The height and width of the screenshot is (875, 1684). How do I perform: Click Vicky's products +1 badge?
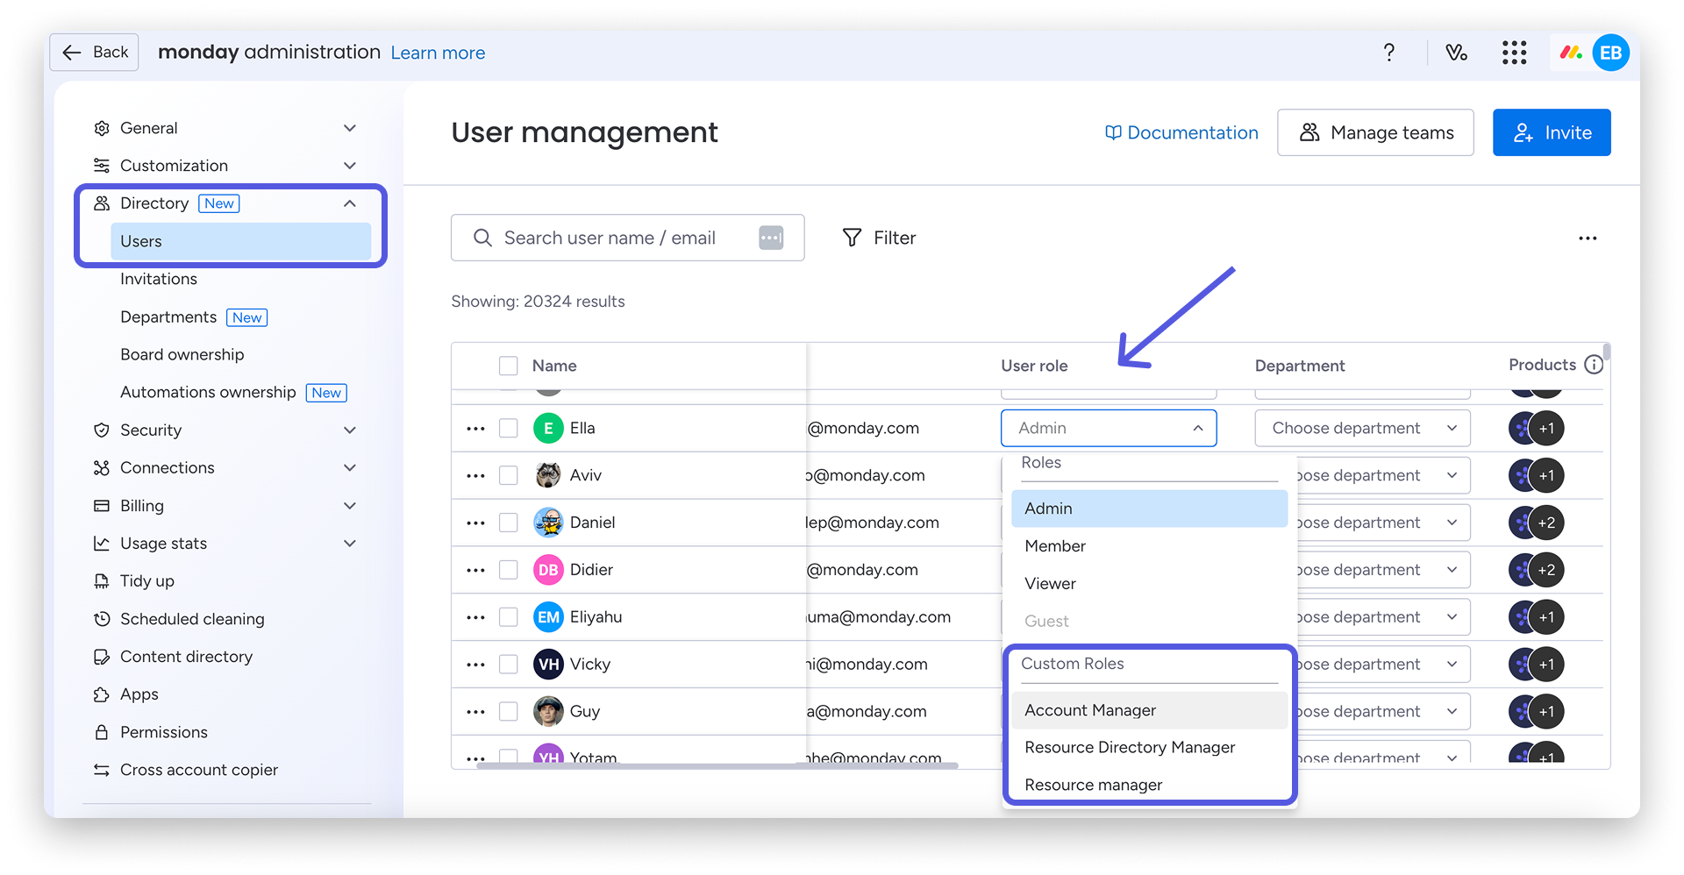(x=1546, y=665)
